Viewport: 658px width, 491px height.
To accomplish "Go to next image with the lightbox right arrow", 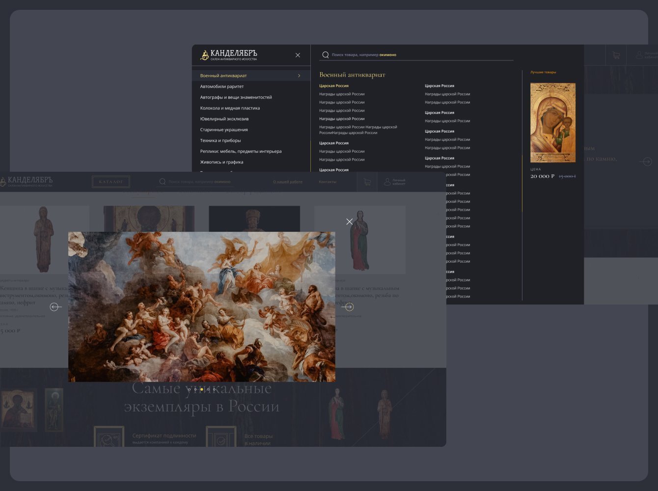I will 348,307.
